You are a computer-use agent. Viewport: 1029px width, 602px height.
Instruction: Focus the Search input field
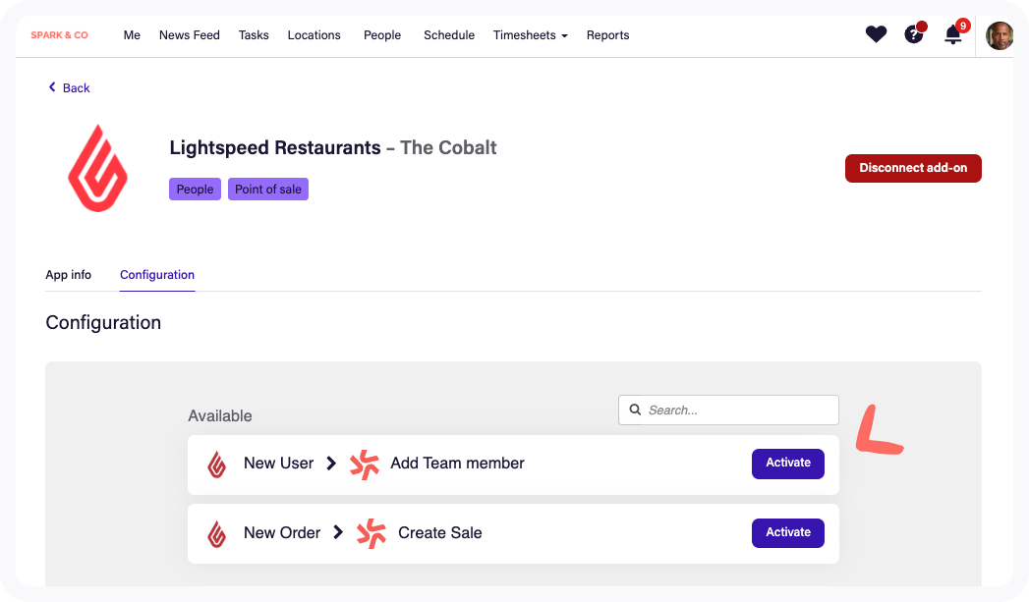(728, 410)
